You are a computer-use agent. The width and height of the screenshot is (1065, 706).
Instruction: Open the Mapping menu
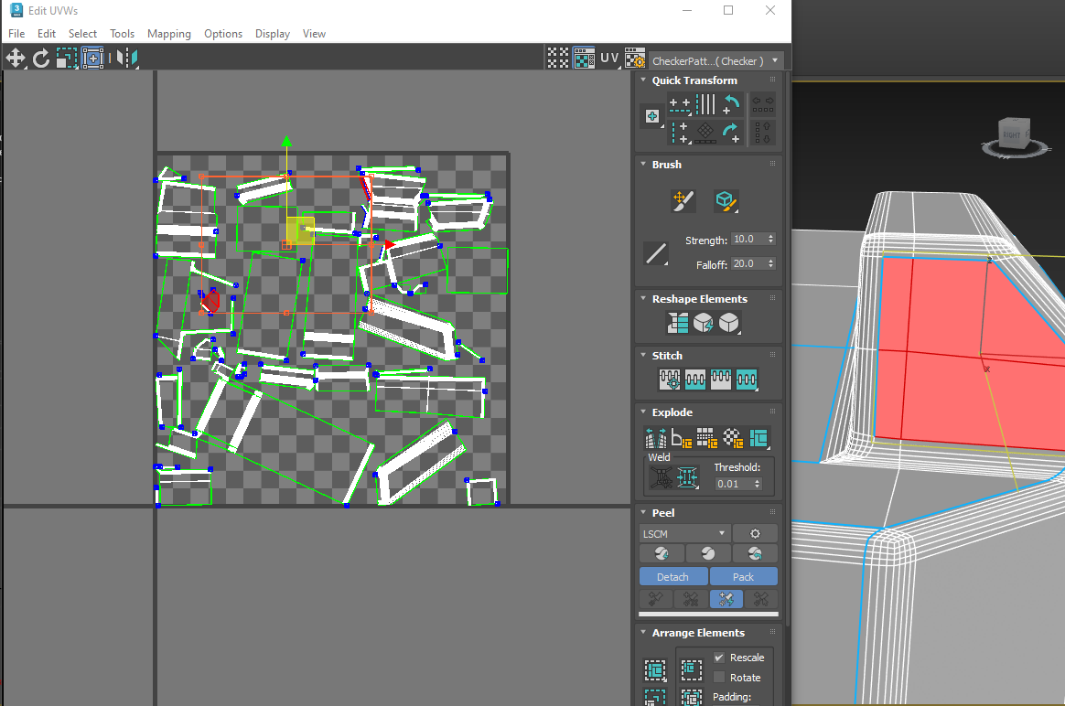point(169,34)
